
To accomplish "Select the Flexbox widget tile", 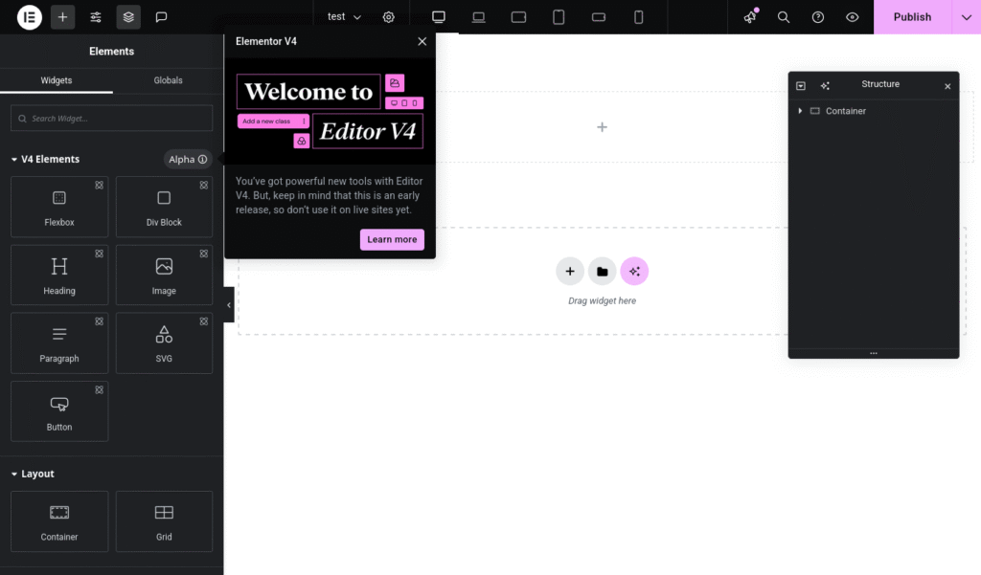I will click(59, 207).
